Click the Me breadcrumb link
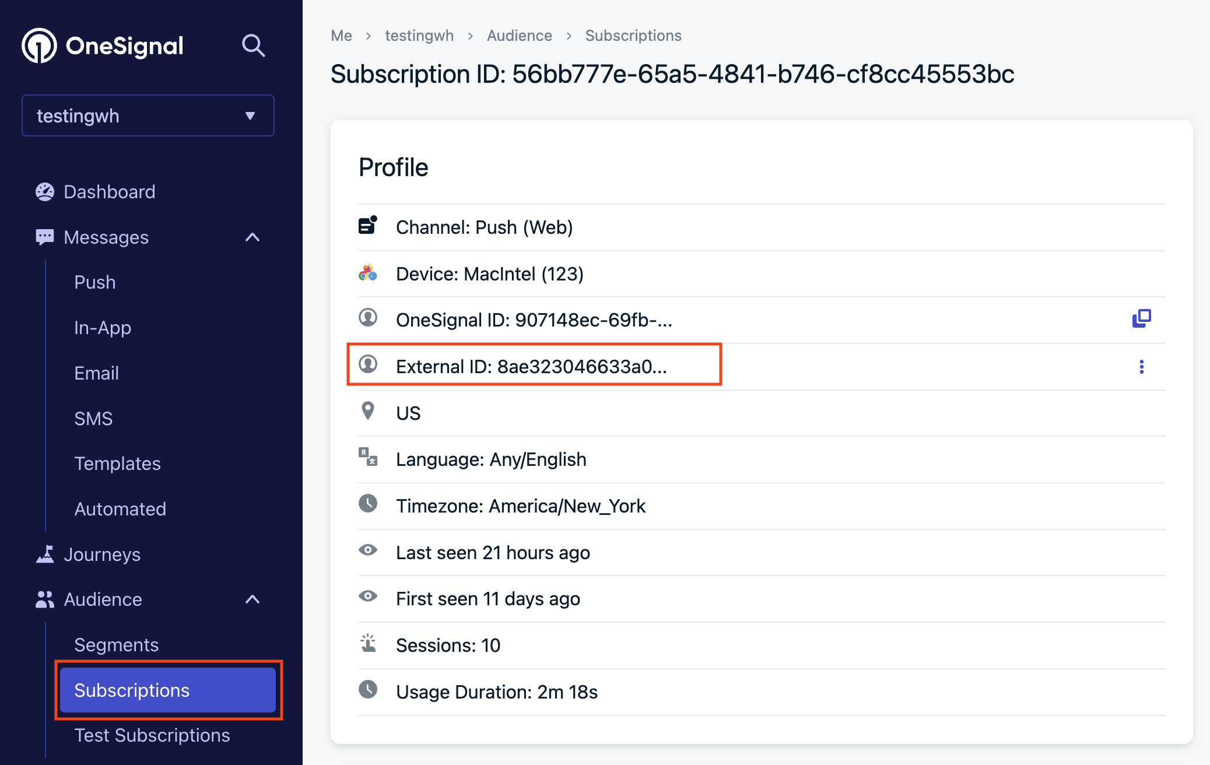Screen dimensions: 1210x765 pyautogui.click(x=341, y=36)
